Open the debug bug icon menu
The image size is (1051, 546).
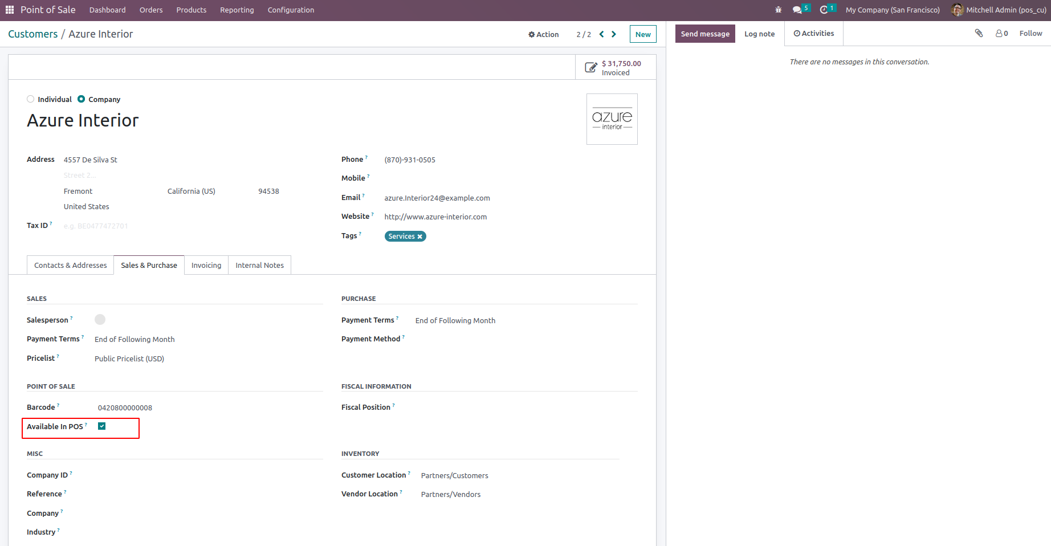coord(779,10)
